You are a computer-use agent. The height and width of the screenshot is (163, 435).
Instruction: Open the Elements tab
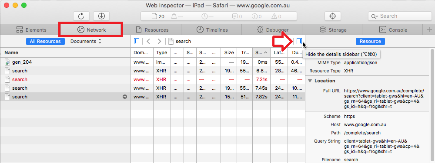tap(31, 29)
